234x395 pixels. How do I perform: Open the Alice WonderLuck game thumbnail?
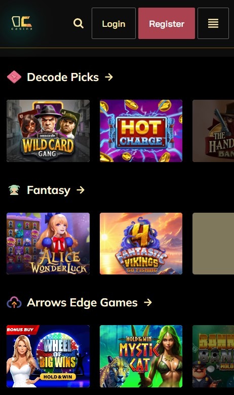click(x=48, y=244)
